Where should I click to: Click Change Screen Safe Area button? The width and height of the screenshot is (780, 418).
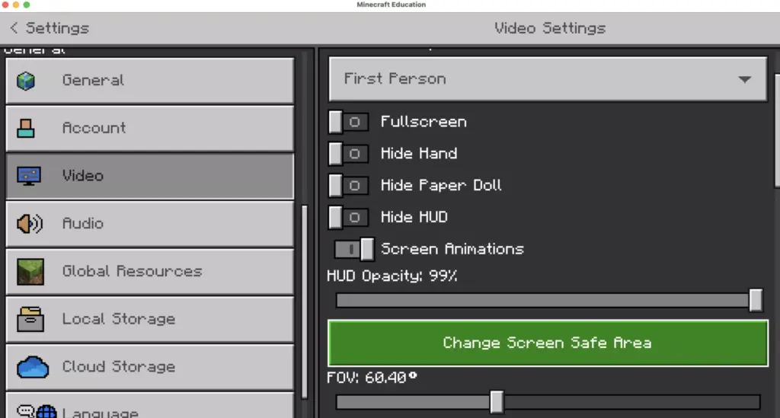548,343
